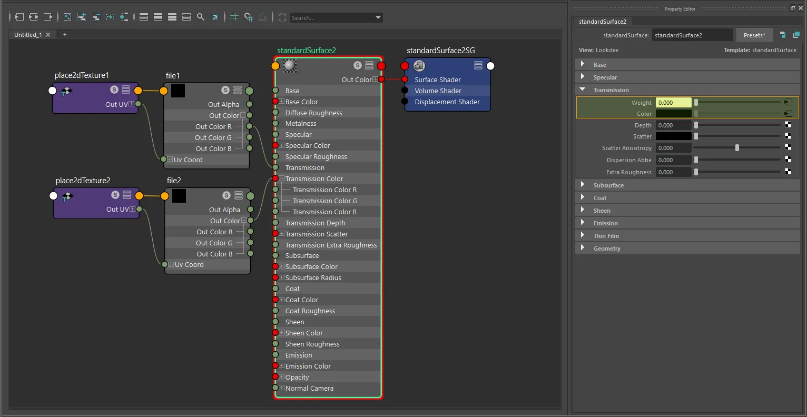Close the Untitled_1 tab
The image size is (807, 417).
pos(48,35)
